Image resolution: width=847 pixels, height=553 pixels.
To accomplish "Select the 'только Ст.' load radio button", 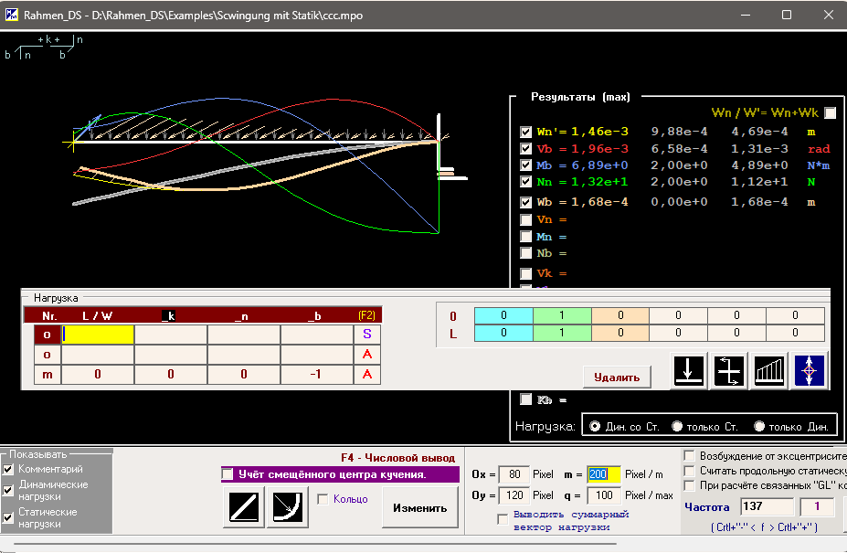I will pos(677,426).
